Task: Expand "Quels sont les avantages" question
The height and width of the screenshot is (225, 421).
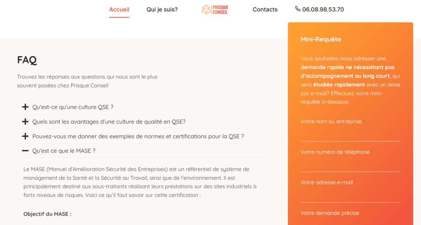Action: 109,122
